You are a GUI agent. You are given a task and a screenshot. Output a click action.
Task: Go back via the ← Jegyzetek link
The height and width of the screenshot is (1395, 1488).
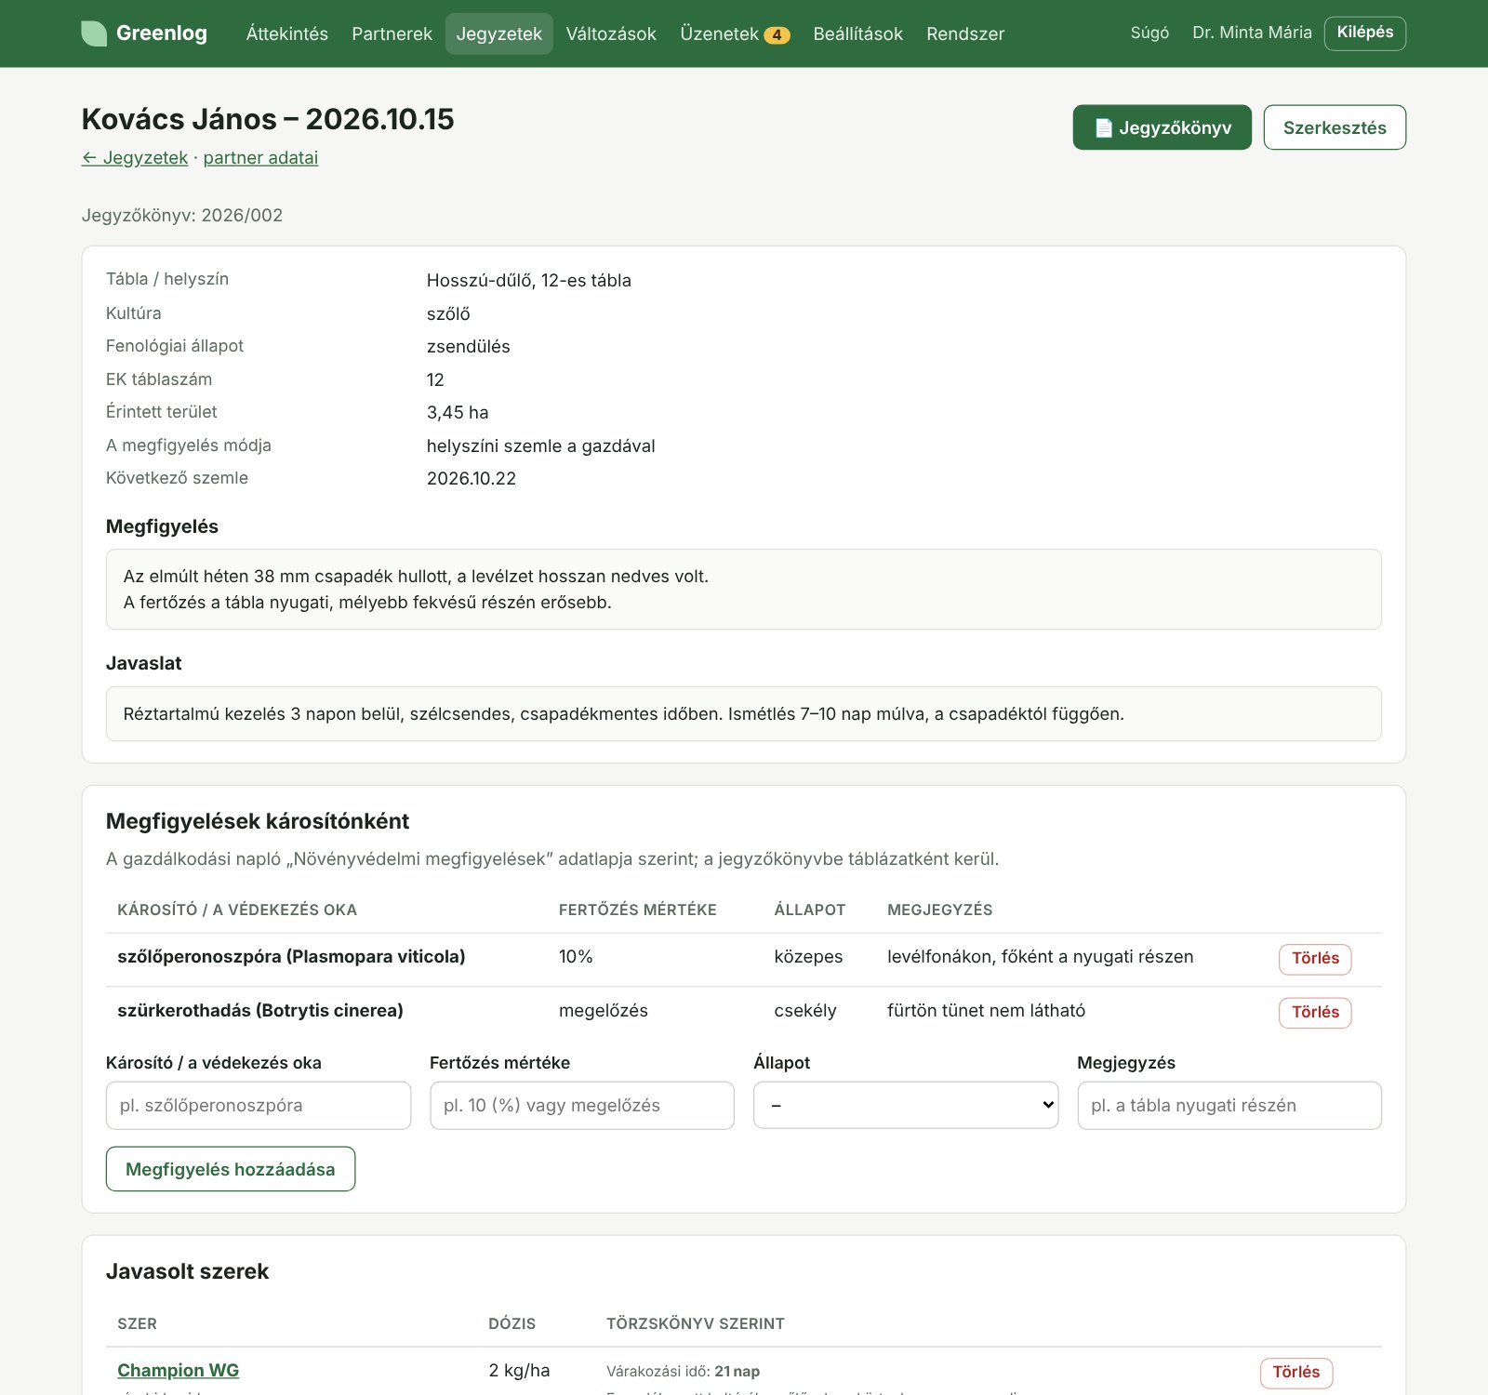(x=135, y=157)
